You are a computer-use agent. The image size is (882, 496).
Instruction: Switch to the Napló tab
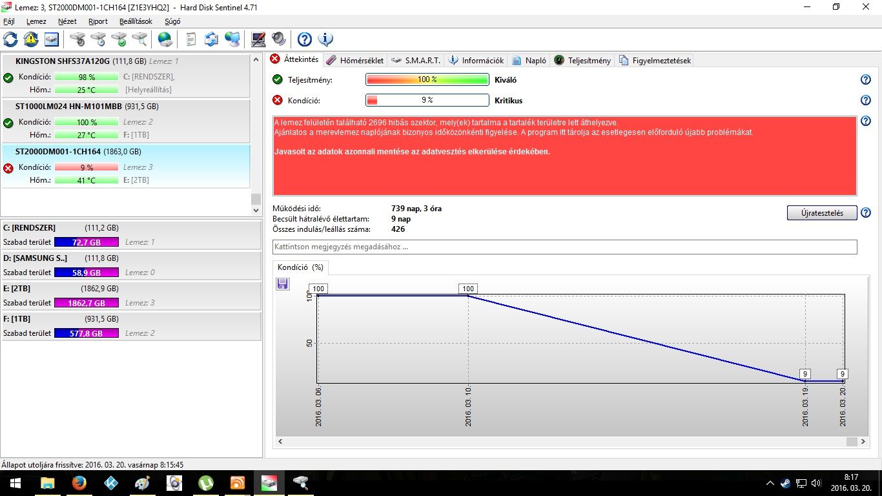(x=529, y=60)
